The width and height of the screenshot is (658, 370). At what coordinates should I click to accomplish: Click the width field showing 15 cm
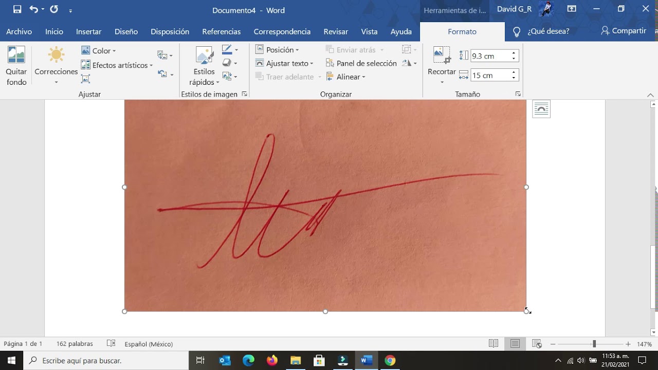click(x=490, y=75)
